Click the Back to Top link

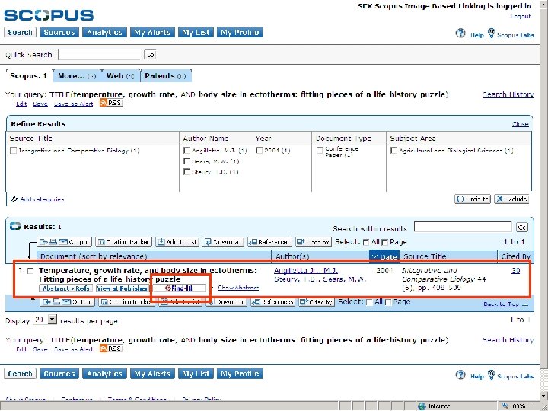tap(502, 304)
